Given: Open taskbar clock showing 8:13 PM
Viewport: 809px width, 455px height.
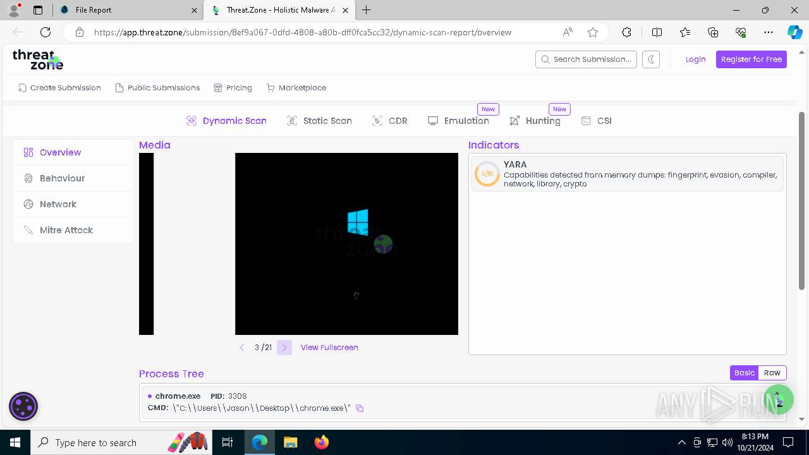Looking at the screenshot, I should pos(755,442).
